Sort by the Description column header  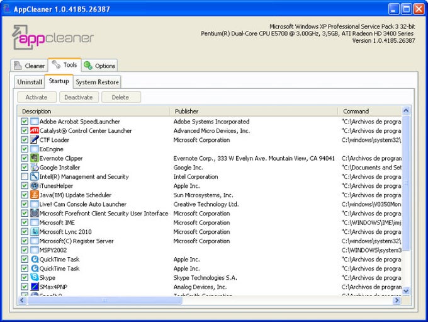click(94, 112)
